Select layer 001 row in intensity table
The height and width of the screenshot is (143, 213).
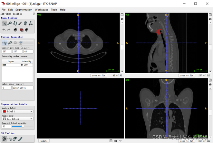[x=17, y=65]
